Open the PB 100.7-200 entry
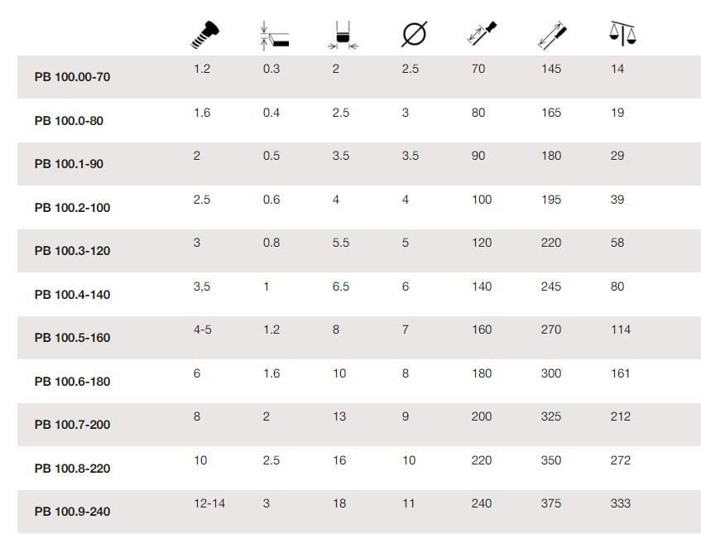701x534 pixels. click(x=72, y=425)
